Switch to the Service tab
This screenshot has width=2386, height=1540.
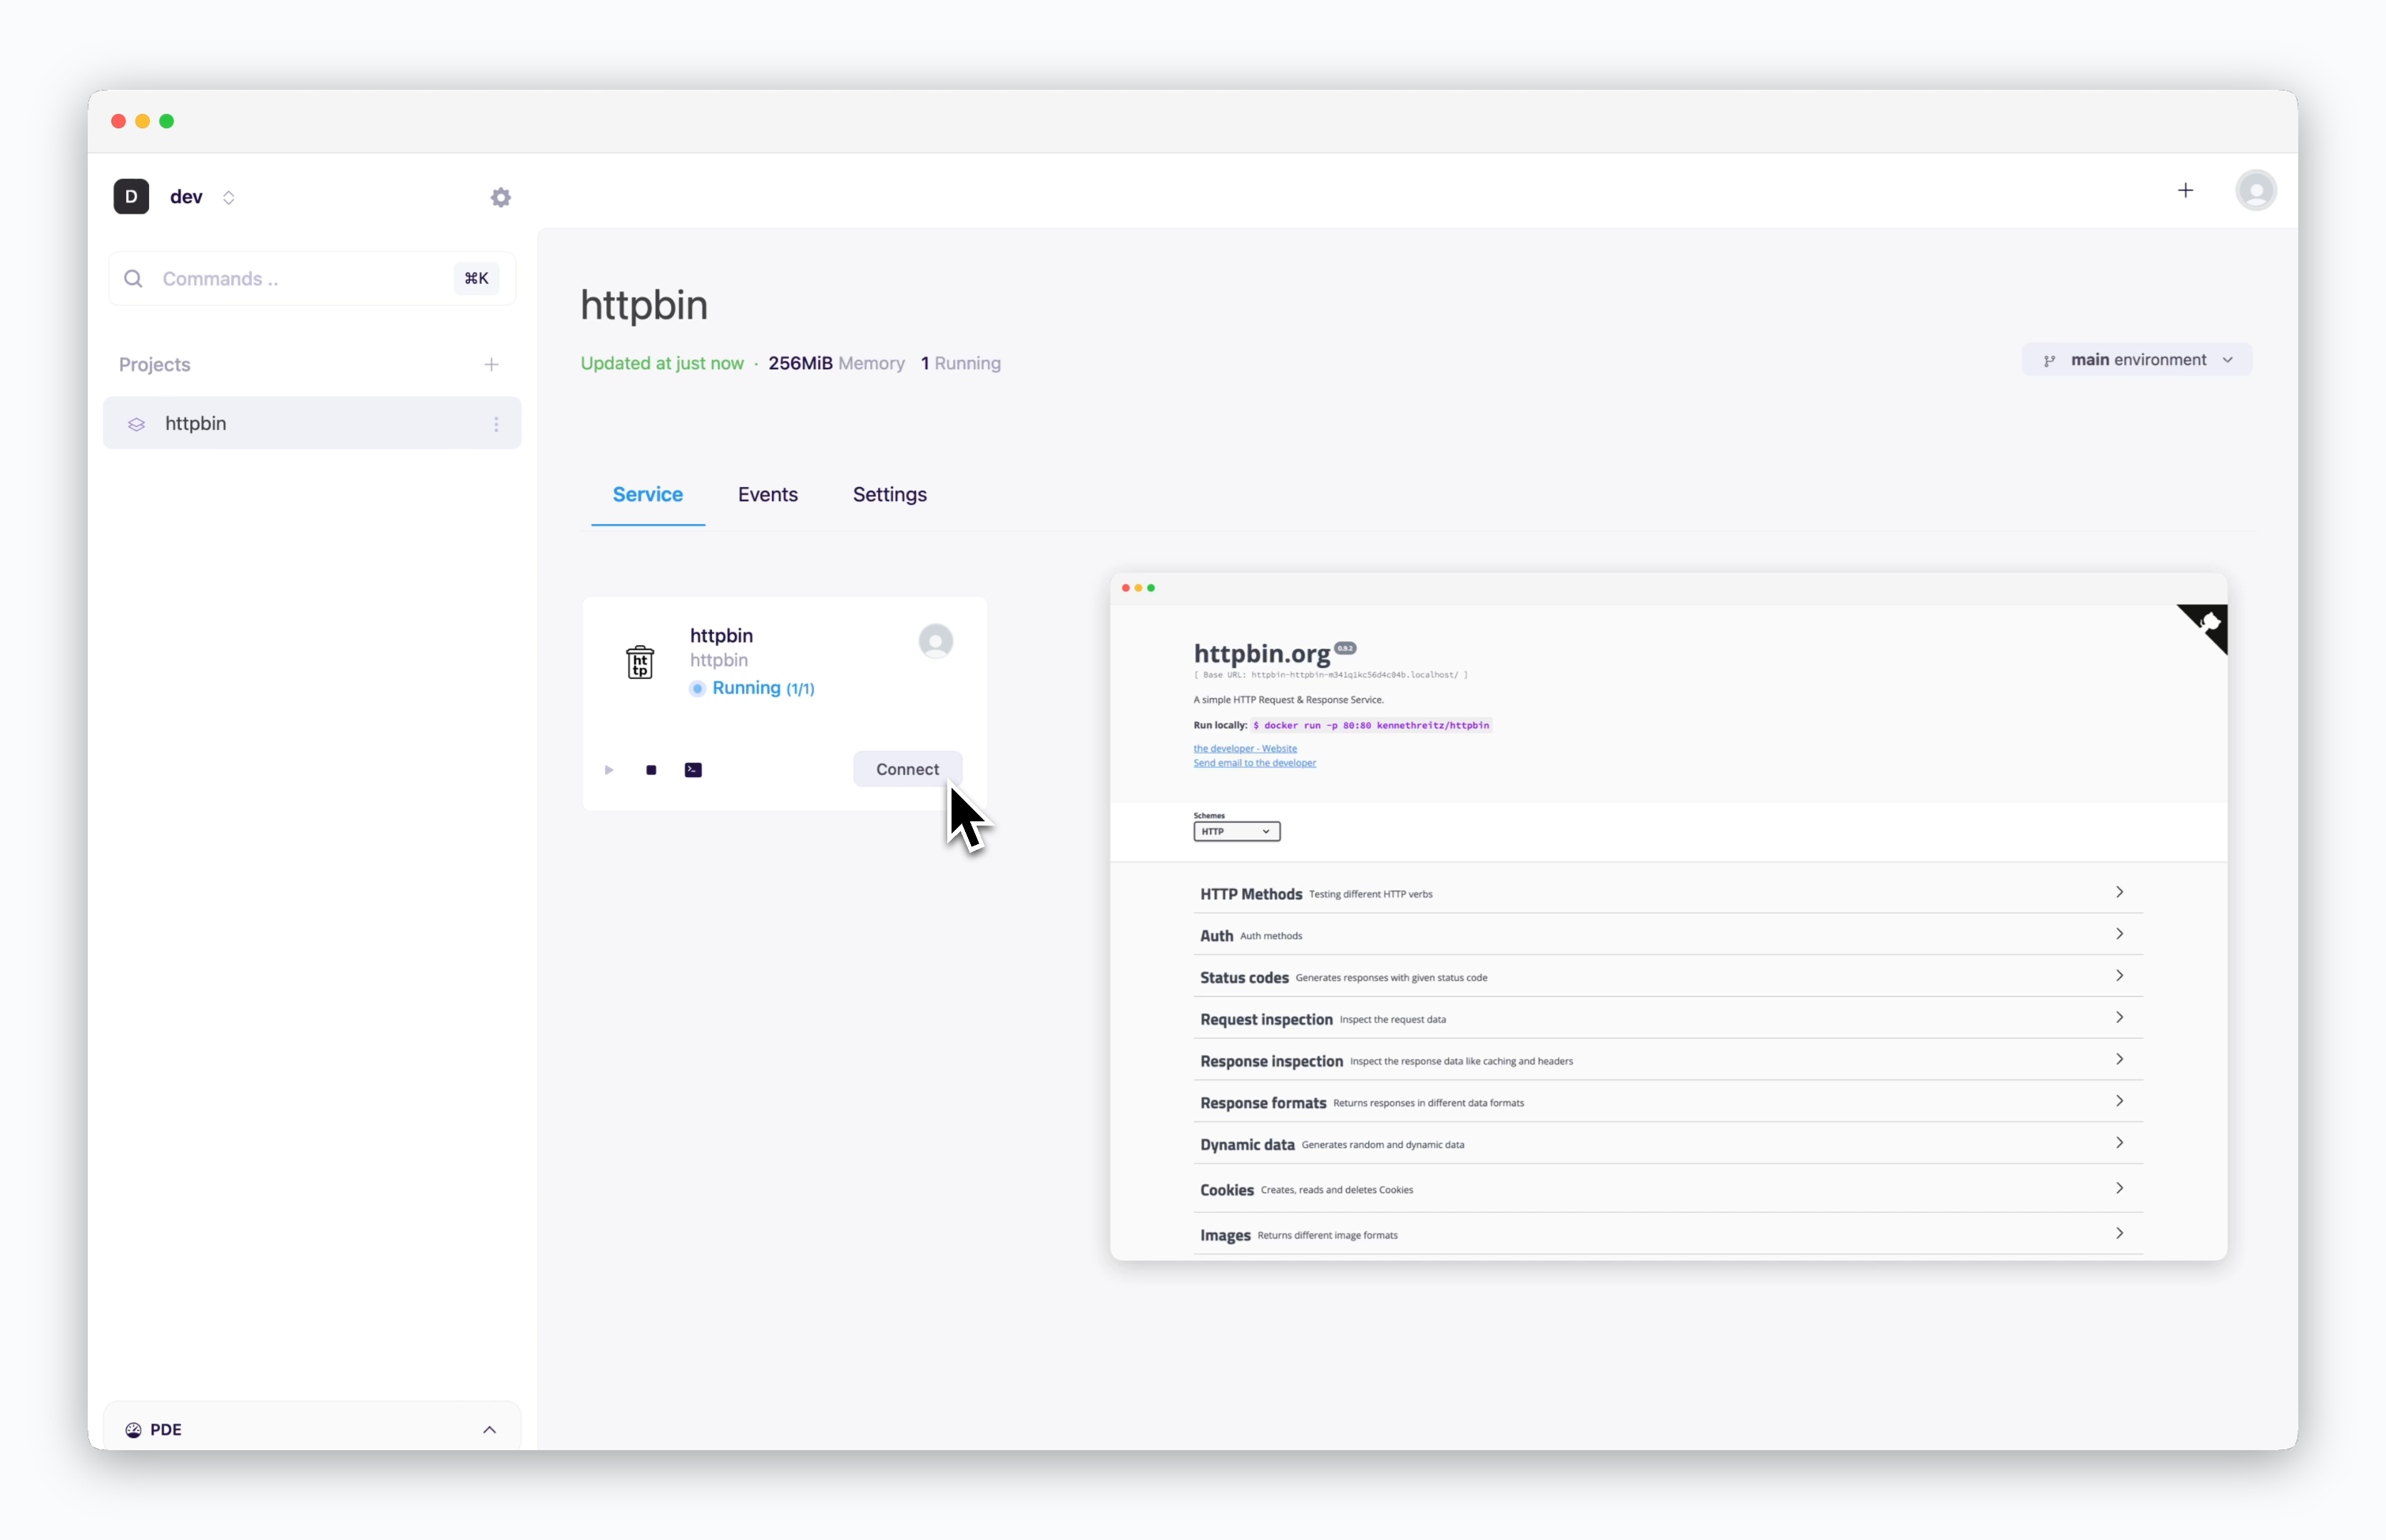(x=647, y=494)
